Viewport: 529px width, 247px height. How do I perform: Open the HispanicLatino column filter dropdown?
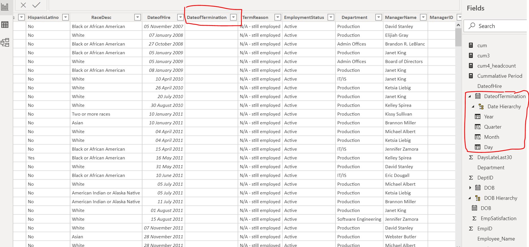coord(66,17)
